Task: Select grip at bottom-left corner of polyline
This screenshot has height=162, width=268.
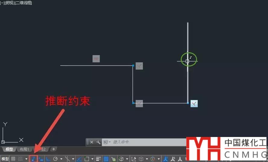Action: point(133,103)
